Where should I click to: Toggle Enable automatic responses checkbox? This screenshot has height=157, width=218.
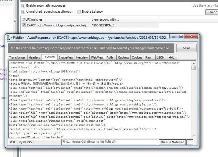click(x=23, y=6)
